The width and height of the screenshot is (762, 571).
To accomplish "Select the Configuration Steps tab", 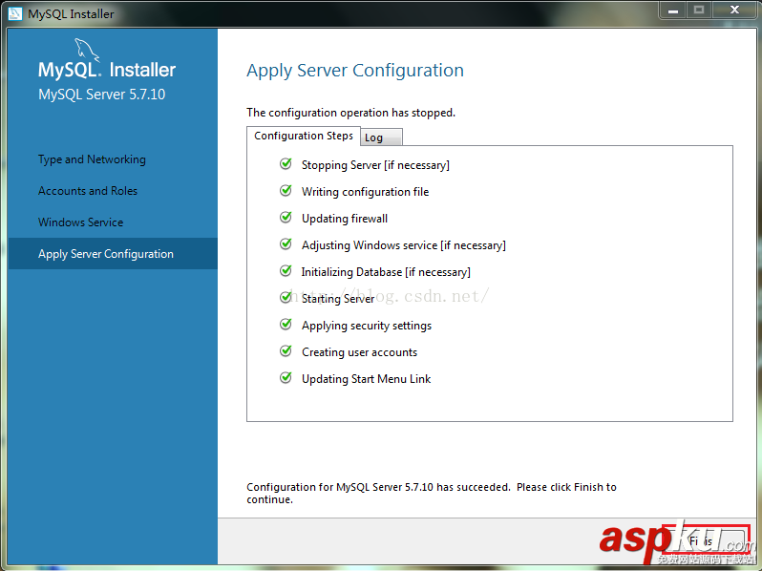I will [x=304, y=136].
